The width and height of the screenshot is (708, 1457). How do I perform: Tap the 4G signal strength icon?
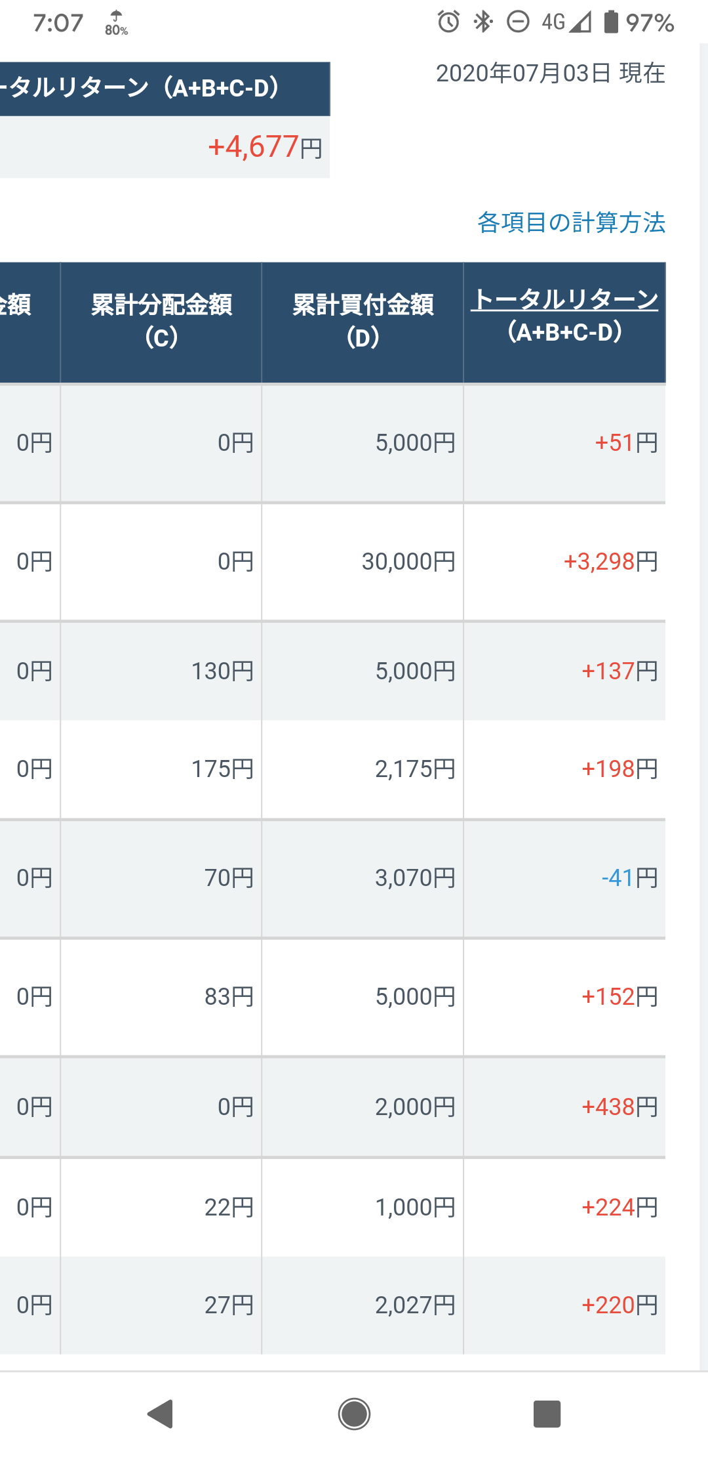tap(566, 22)
